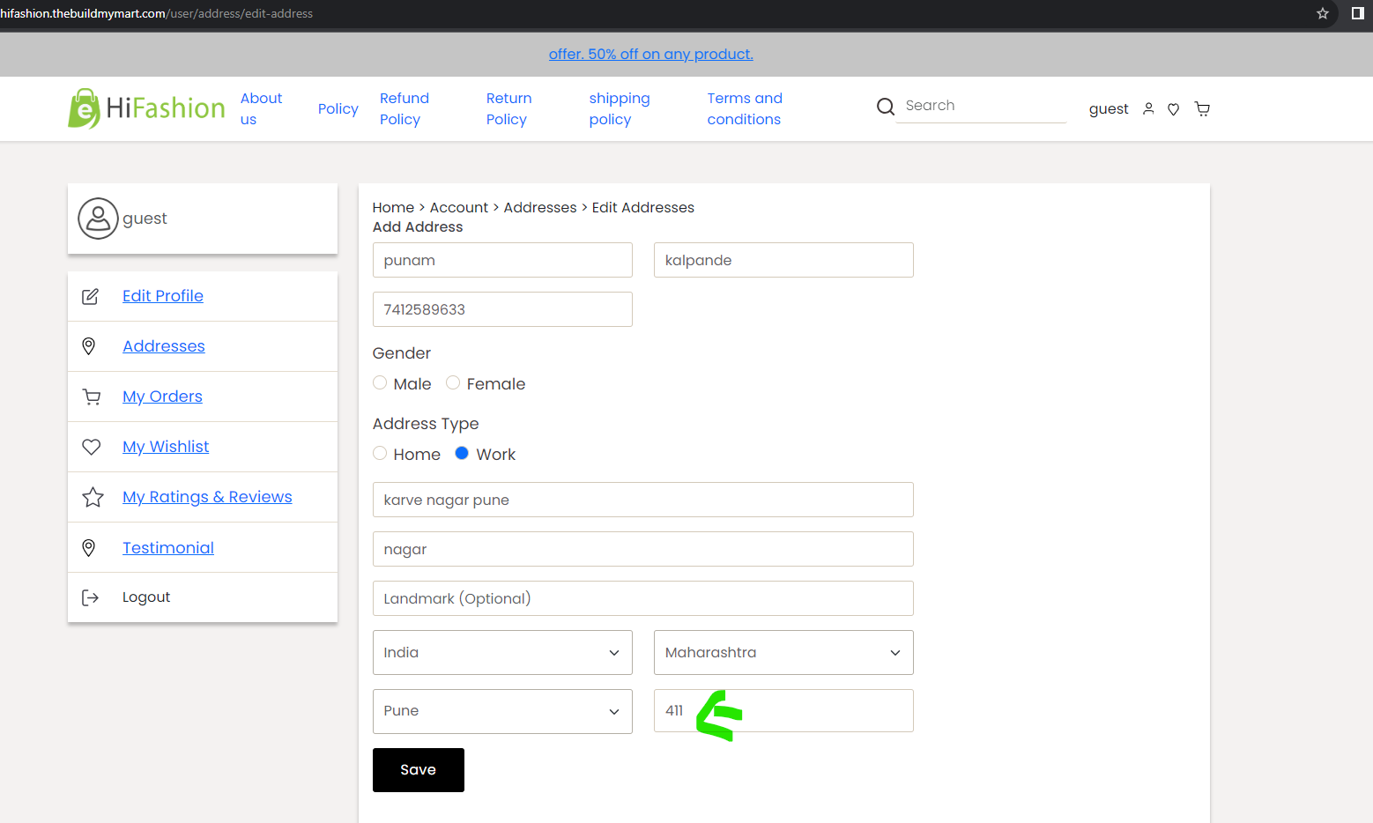Click the pencil icon beside Edit Profile
The height and width of the screenshot is (823, 1373).
click(x=90, y=297)
